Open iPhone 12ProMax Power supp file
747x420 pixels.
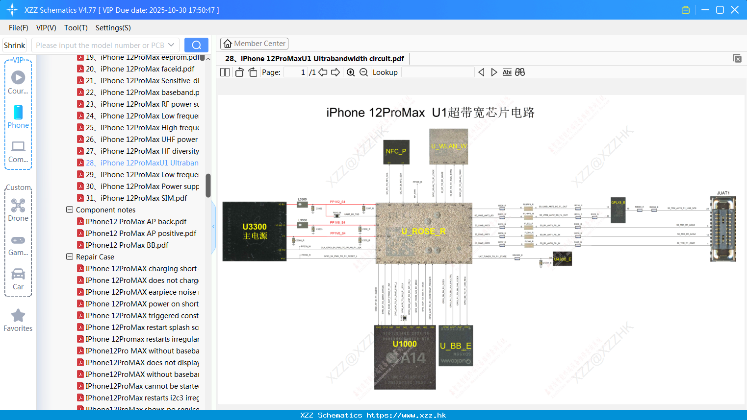click(138, 187)
